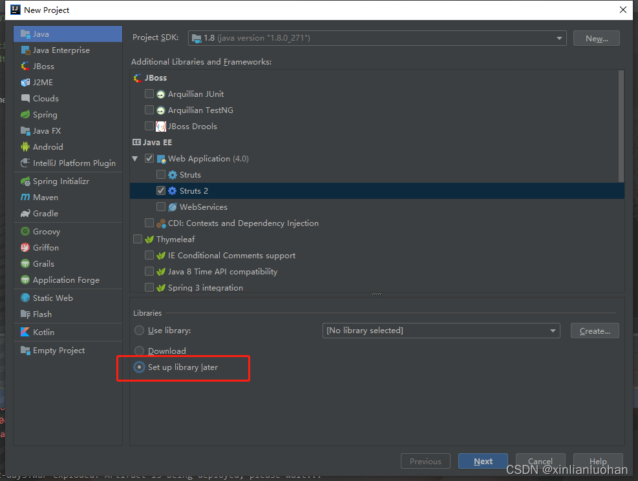Click the Spring leaf icon

pyautogui.click(x=25, y=114)
